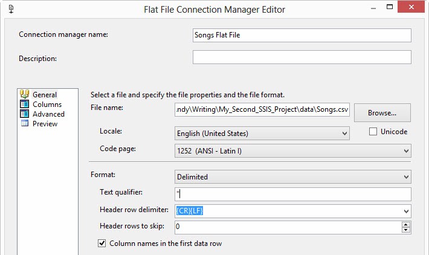
Task: Enable the Unicode checkbox
Action: click(373, 132)
